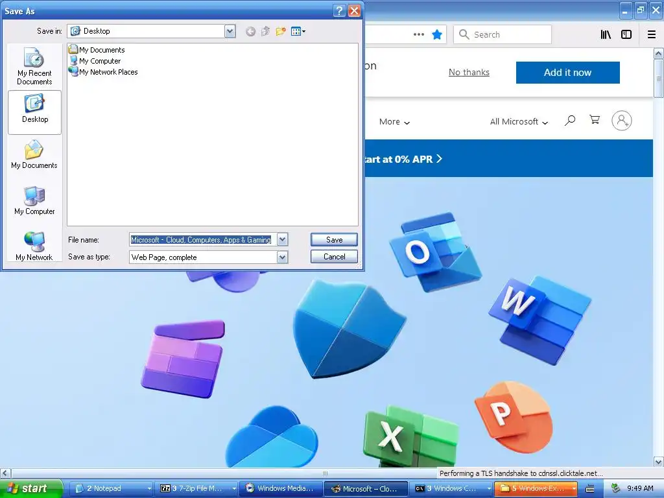Click the Outlook app icon on page
664x498 pixels.
point(435,252)
